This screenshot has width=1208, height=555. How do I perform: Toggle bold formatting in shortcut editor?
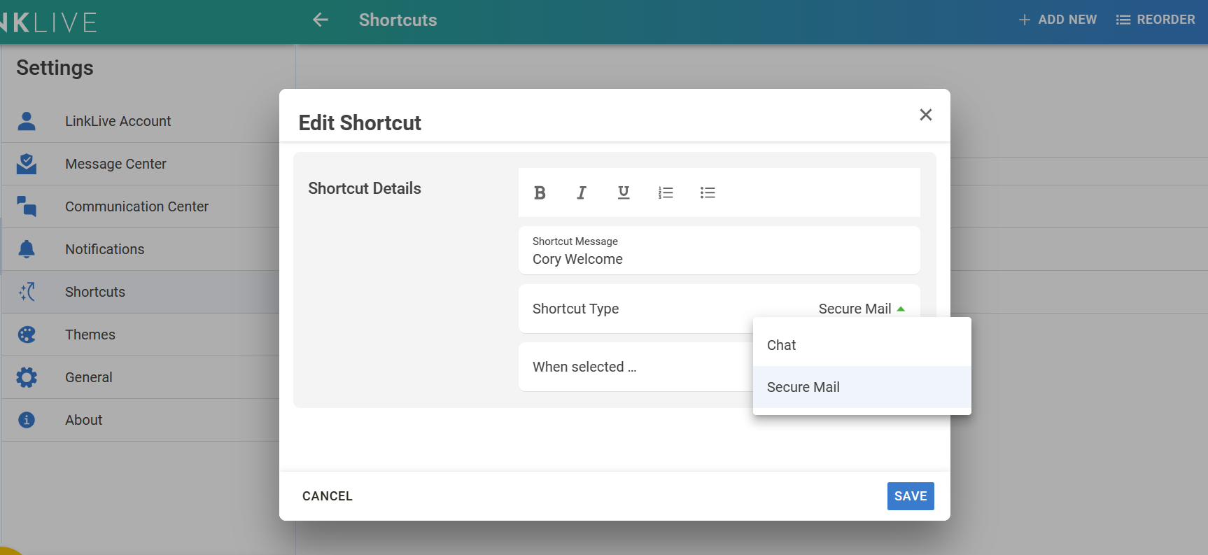pyautogui.click(x=540, y=192)
